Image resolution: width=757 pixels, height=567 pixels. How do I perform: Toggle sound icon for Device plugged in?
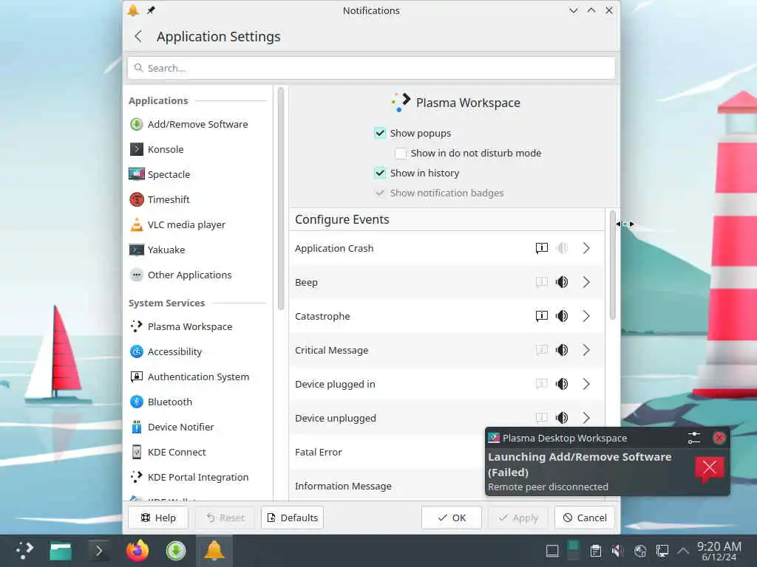(x=562, y=384)
